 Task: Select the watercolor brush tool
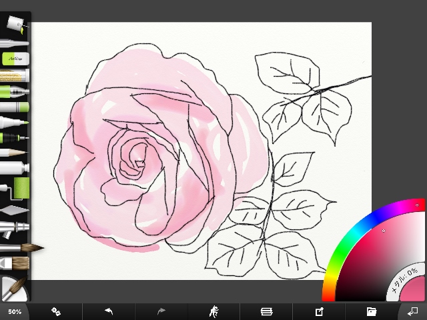[x=21, y=249]
